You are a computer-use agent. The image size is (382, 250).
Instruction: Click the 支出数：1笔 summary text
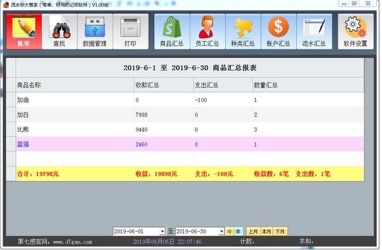313,174
